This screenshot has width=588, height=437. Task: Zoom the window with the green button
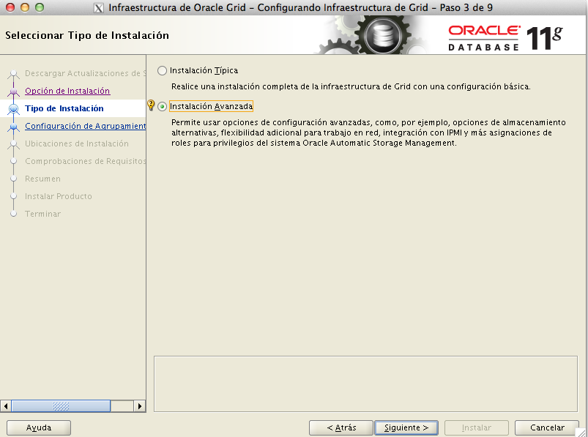click(39, 7)
